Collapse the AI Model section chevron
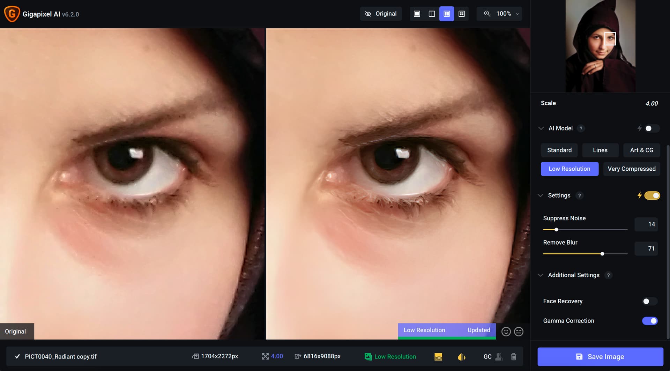 [541, 128]
